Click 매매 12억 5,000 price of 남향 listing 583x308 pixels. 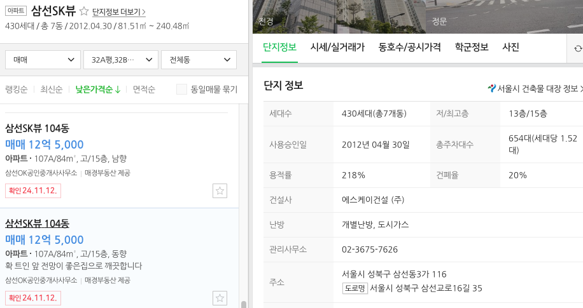[x=45, y=144]
